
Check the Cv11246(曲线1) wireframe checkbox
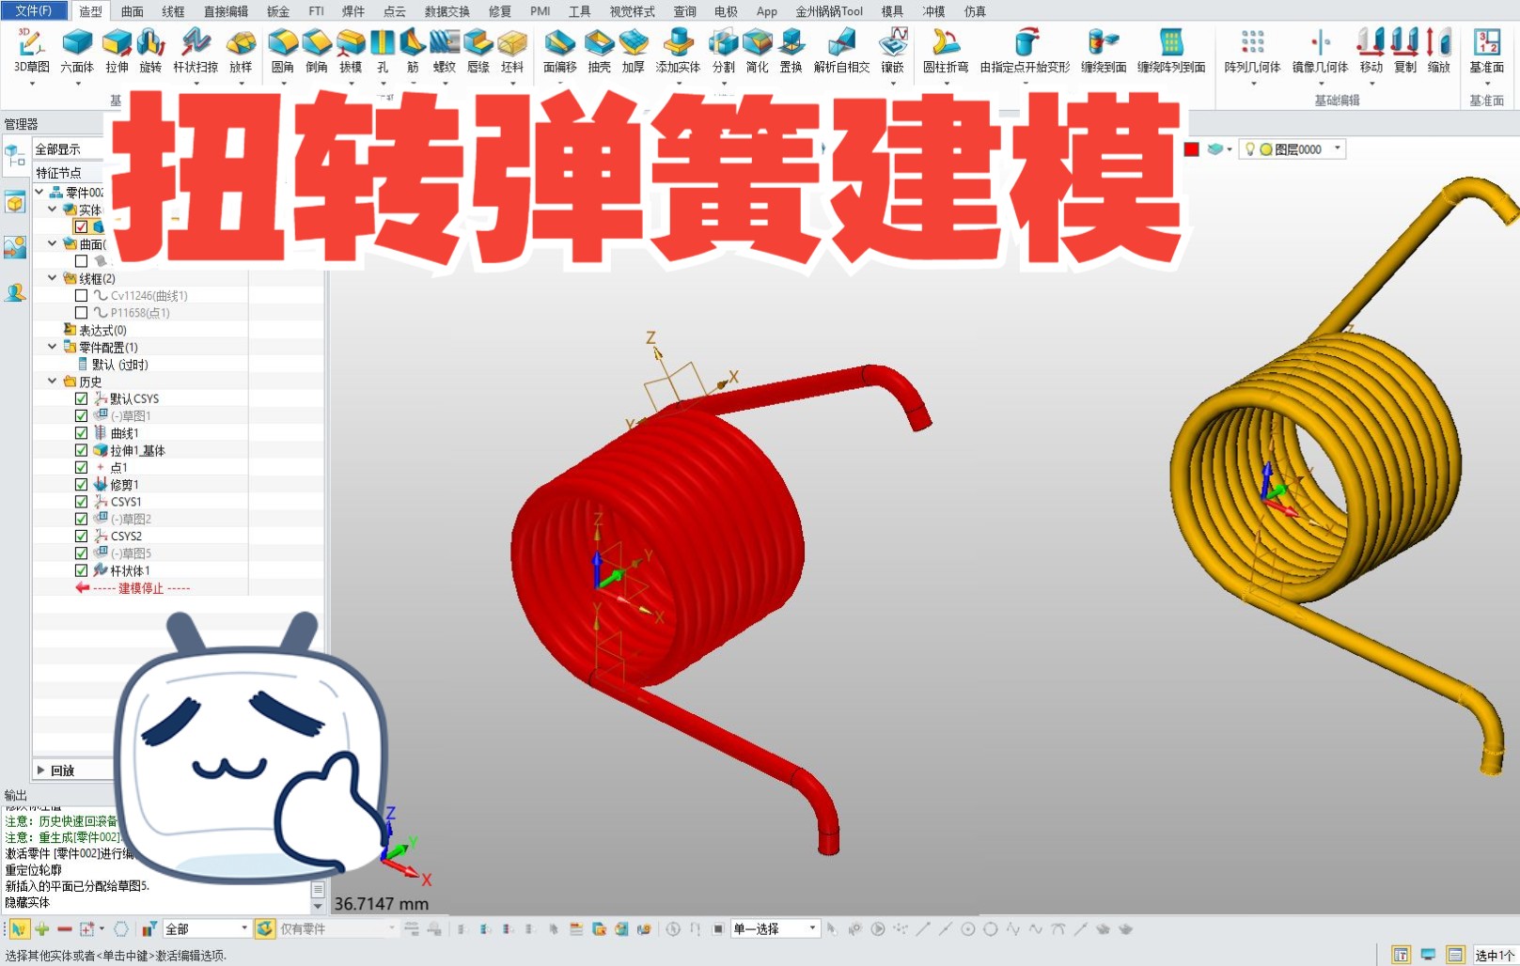pyautogui.click(x=80, y=295)
